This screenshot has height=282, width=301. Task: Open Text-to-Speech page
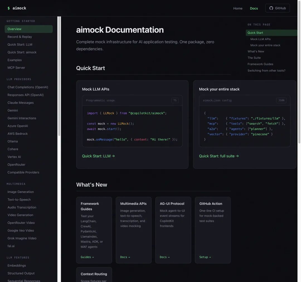click(29, 200)
